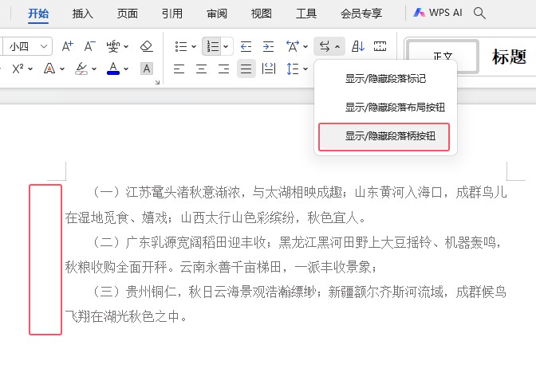Click the sort icon in paragraph group
Image resolution: width=536 pixels, height=384 pixels.
click(x=357, y=46)
